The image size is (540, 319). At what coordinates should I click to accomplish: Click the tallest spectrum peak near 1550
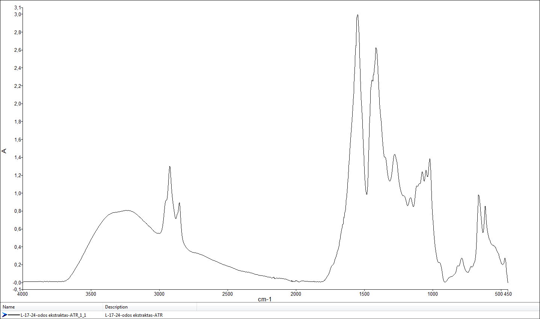pyautogui.click(x=357, y=15)
